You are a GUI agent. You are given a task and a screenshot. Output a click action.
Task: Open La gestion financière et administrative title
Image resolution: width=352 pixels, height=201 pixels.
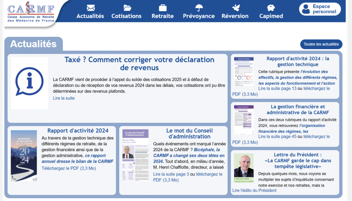point(298,110)
